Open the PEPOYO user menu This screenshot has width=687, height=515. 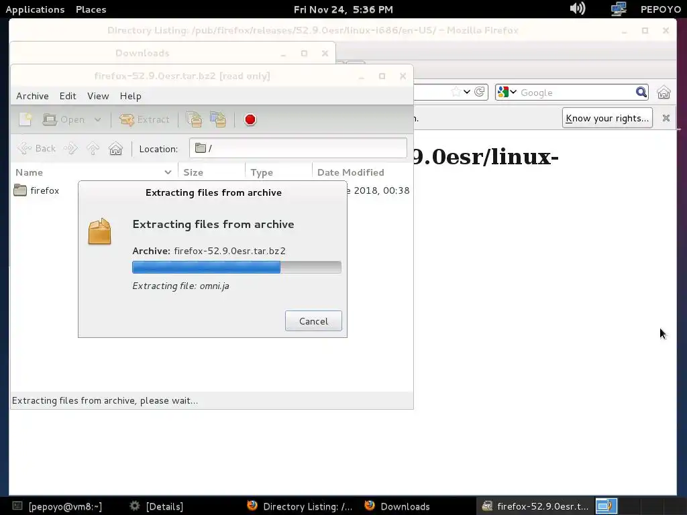661,9
